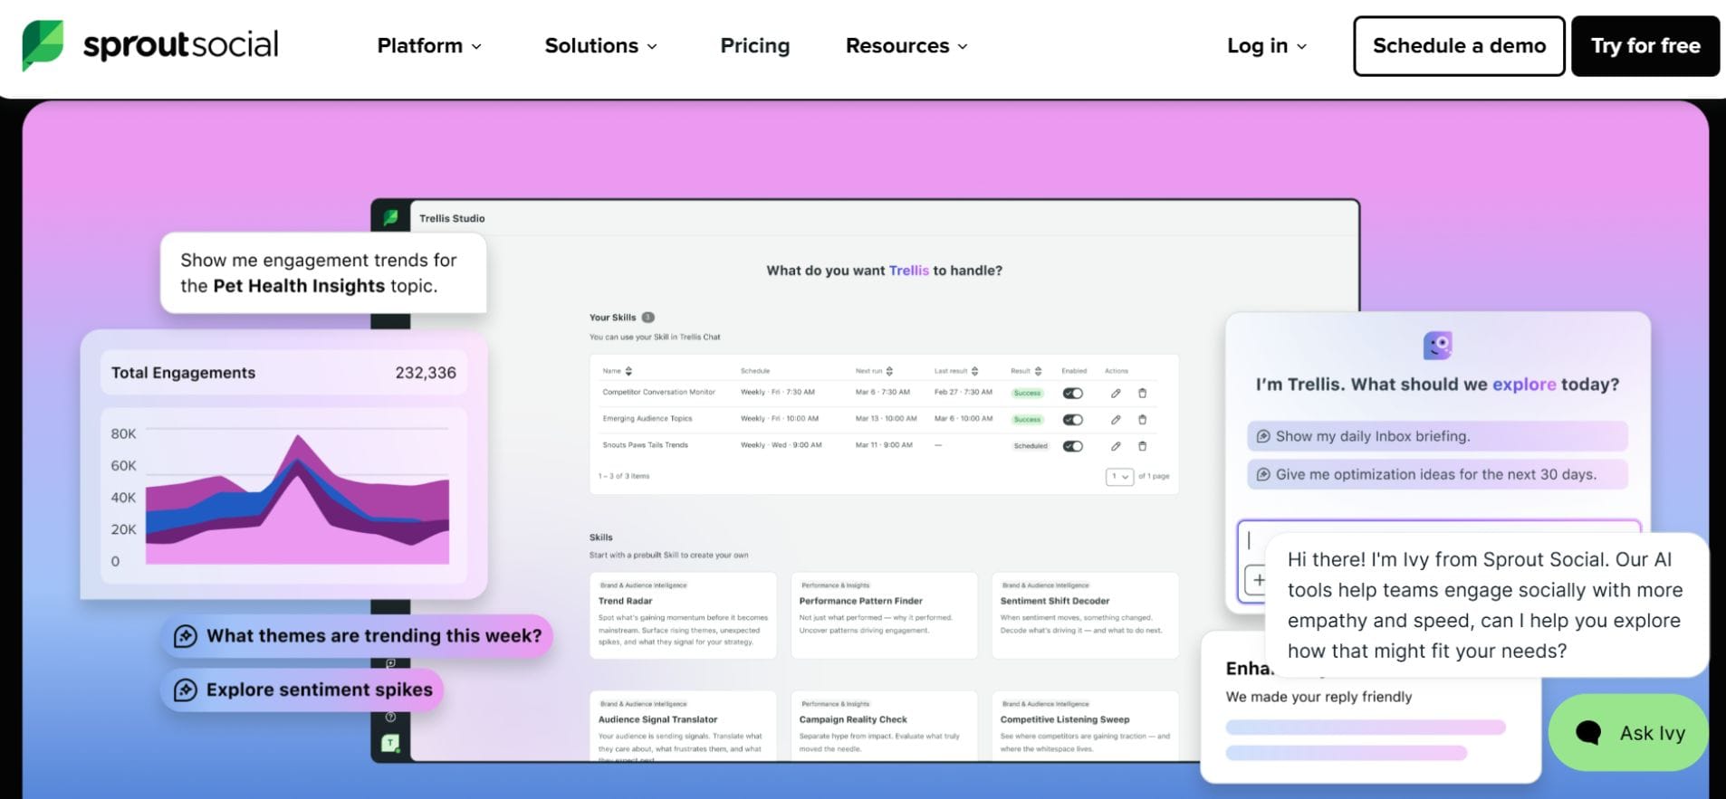1726x799 pixels.
Task: Disable the Snouts Paws Tails Trends toggle
Action: (1073, 445)
